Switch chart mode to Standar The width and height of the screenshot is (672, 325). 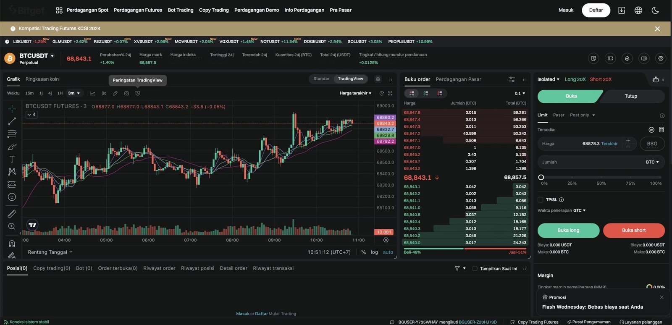tap(321, 79)
